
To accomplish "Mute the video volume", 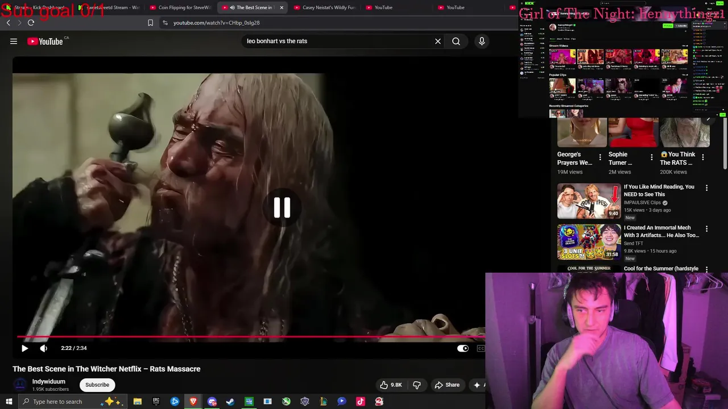I will [44, 348].
